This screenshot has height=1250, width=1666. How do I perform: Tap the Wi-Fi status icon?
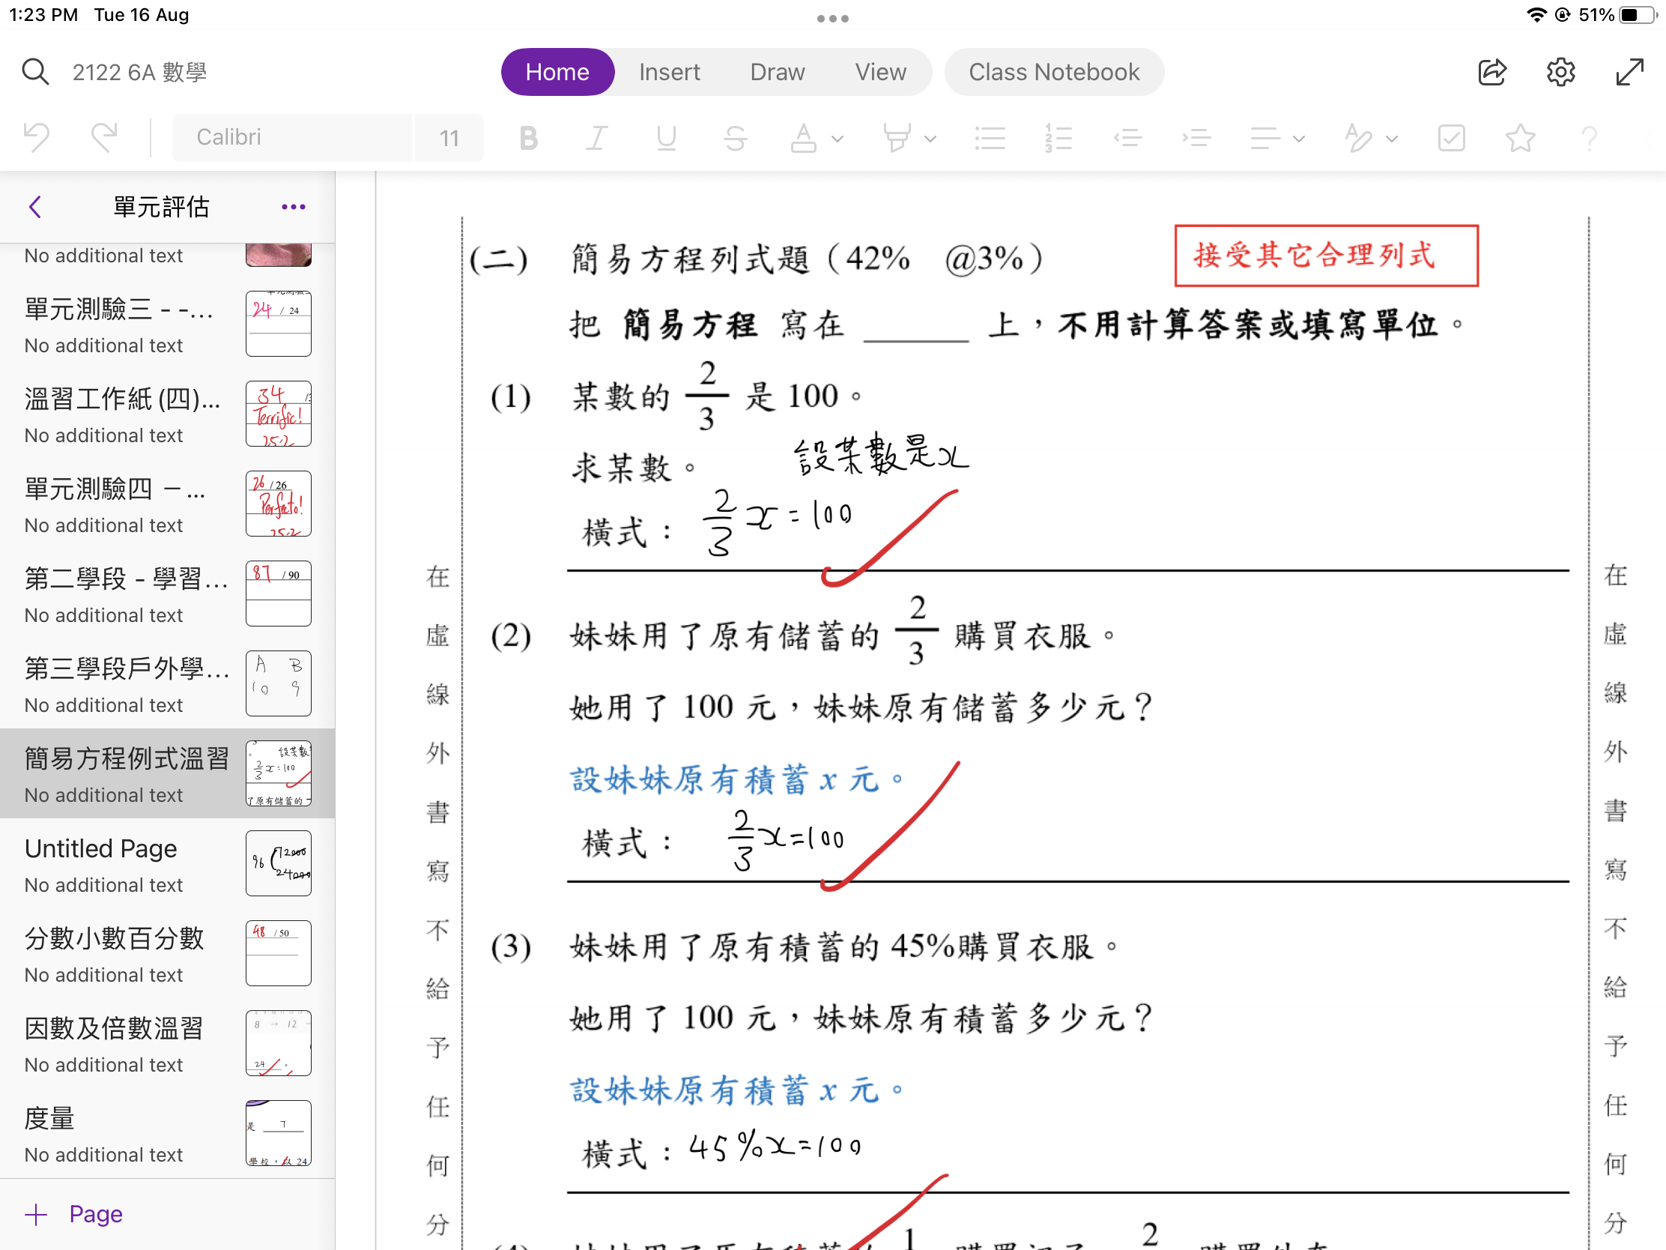pos(1536,15)
